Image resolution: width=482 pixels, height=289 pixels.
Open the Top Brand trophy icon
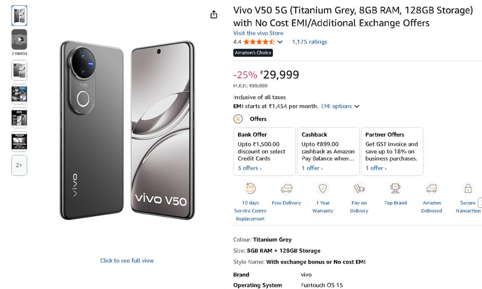395,188
